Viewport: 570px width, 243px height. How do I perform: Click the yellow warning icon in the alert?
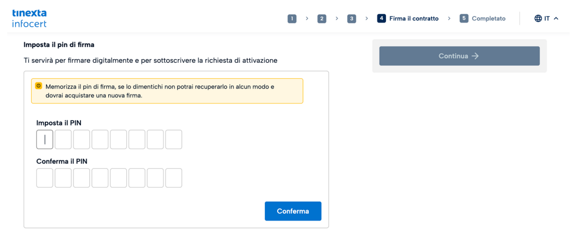pyautogui.click(x=39, y=86)
